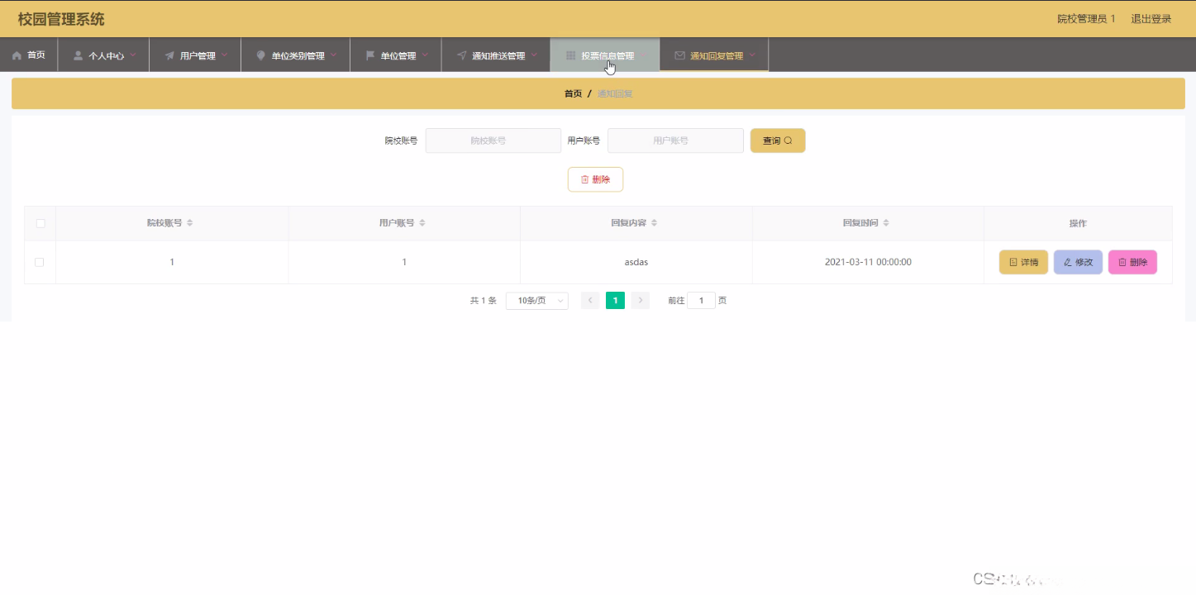Expand the 通知推送管理 menu arrow
The width and height of the screenshot is (1196, 595).
[x=534, y=55]
